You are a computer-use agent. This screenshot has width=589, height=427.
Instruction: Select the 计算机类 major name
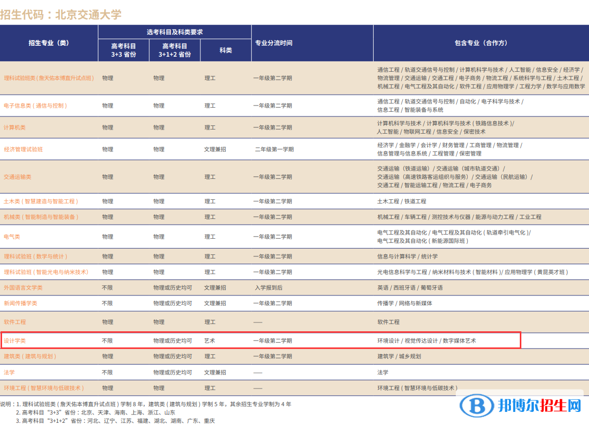point(15,128)
